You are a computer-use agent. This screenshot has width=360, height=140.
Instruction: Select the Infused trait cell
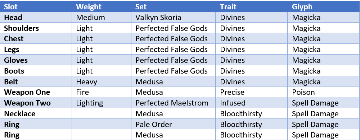click(x=233, y=103)
